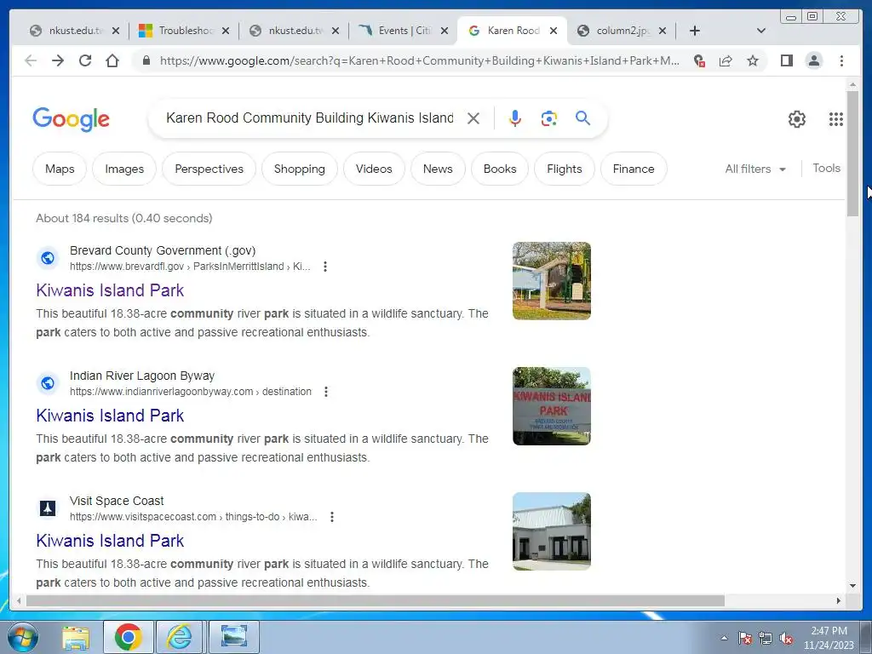This screenshot has height=654, width=872.
Task: Open Visit Space Coast Kiwanis Island Park link
Action: pos(110,541)
